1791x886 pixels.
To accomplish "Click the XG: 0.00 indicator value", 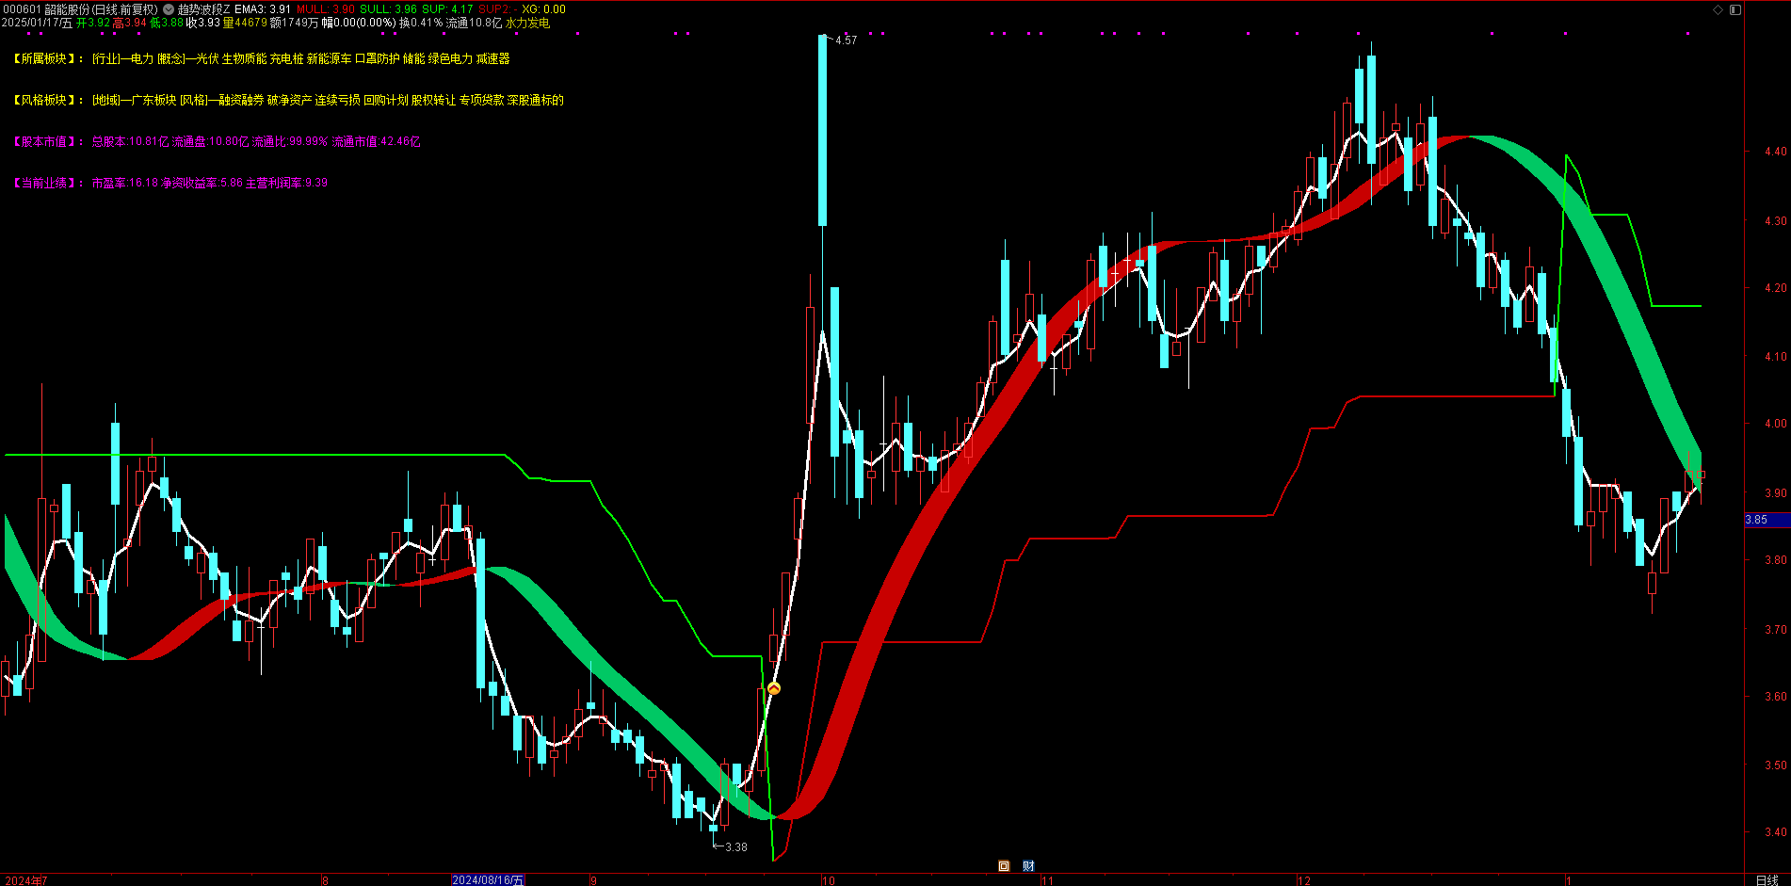I will pyautogui.click(x=544, y=9).
